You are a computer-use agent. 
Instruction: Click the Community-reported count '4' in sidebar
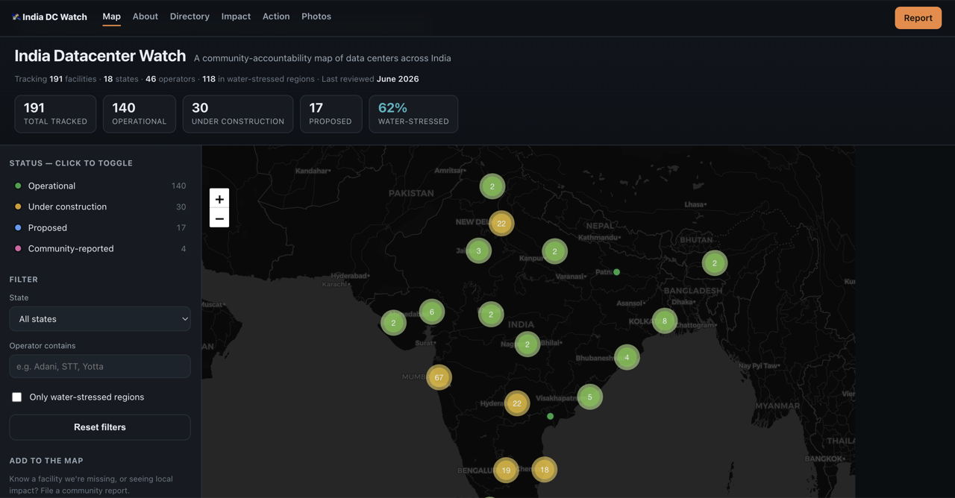184,248
